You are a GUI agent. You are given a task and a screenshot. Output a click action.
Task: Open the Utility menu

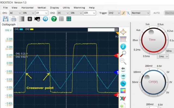coord(66,8)
